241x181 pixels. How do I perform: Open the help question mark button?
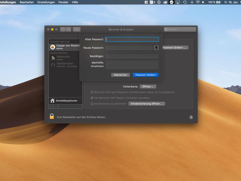pos(191,117)
